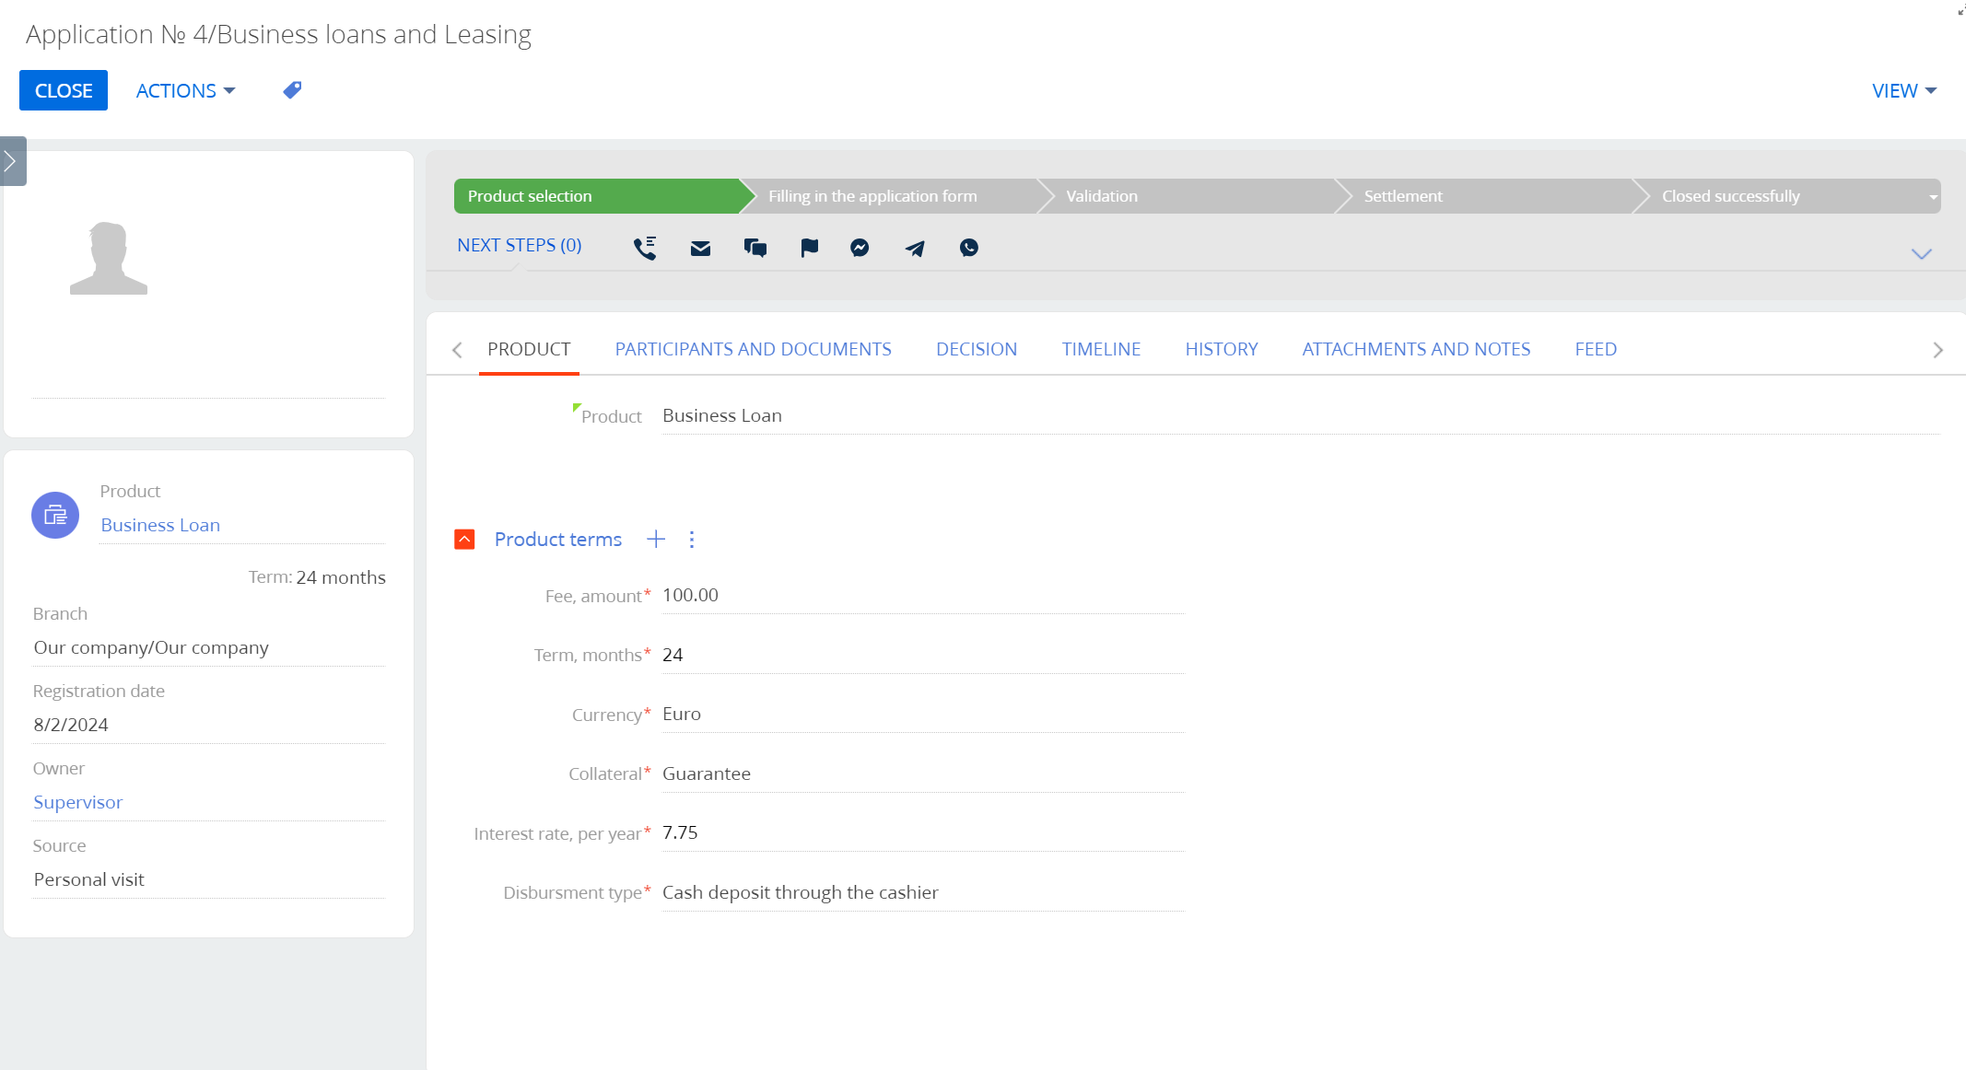The image size is (1966, 1070).
Task: Click the Telegram icon
Action: click(x=914, y=247)
